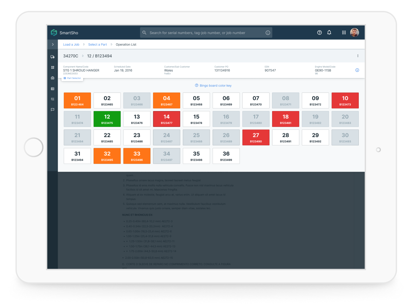Click the briefcase icon in sidebar
Screen dimensions: 412x307
52,78
